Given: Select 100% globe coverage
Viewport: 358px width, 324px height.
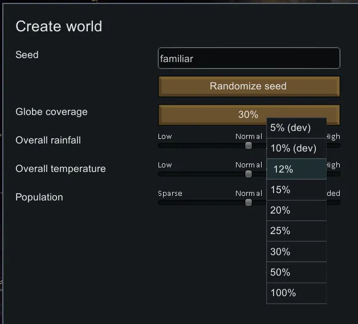Looking at the screenshot, I should (x=296, y=293).
